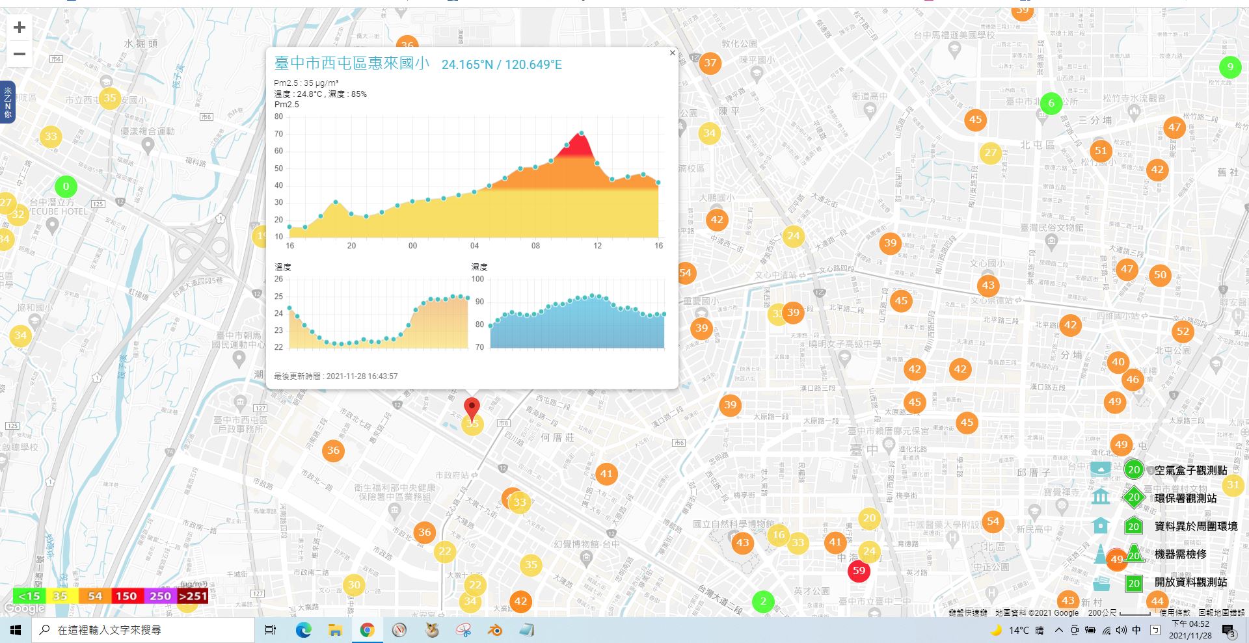Select the orange 46 sensor marker

1133,380
